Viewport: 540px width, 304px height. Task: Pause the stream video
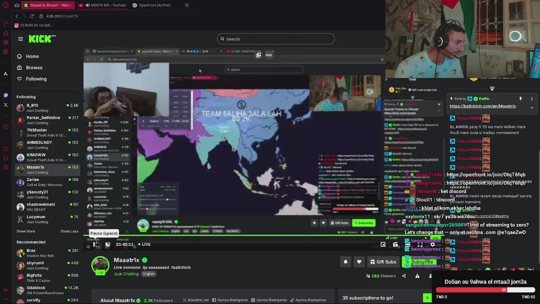(96, 244)
